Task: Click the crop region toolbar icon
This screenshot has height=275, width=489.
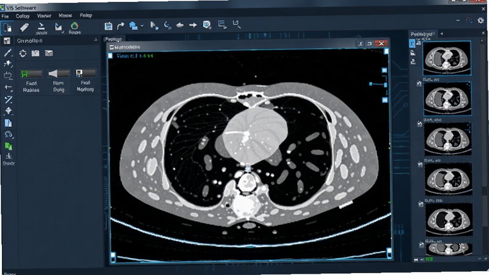Action: 222,24
